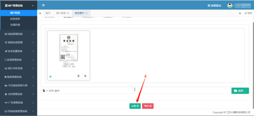Click the 选择 file browse button
Viewport: 254px width, 116px height.
tap(240, 91)
